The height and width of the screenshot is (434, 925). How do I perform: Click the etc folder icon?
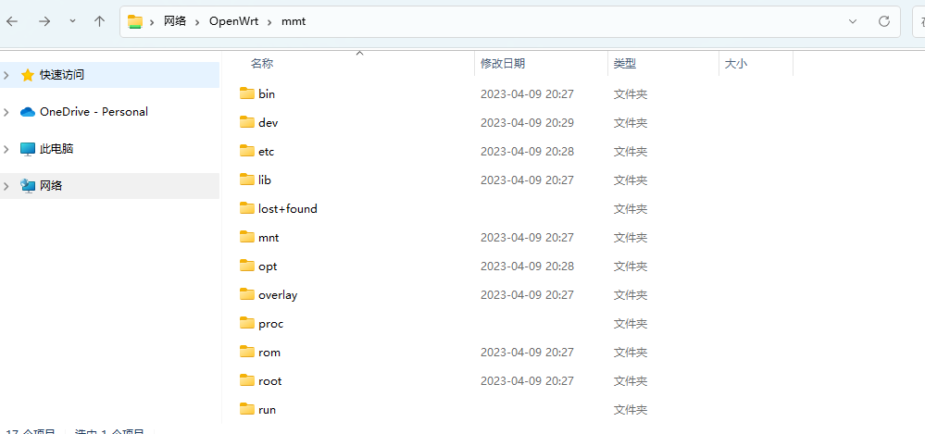coord(247,151)
